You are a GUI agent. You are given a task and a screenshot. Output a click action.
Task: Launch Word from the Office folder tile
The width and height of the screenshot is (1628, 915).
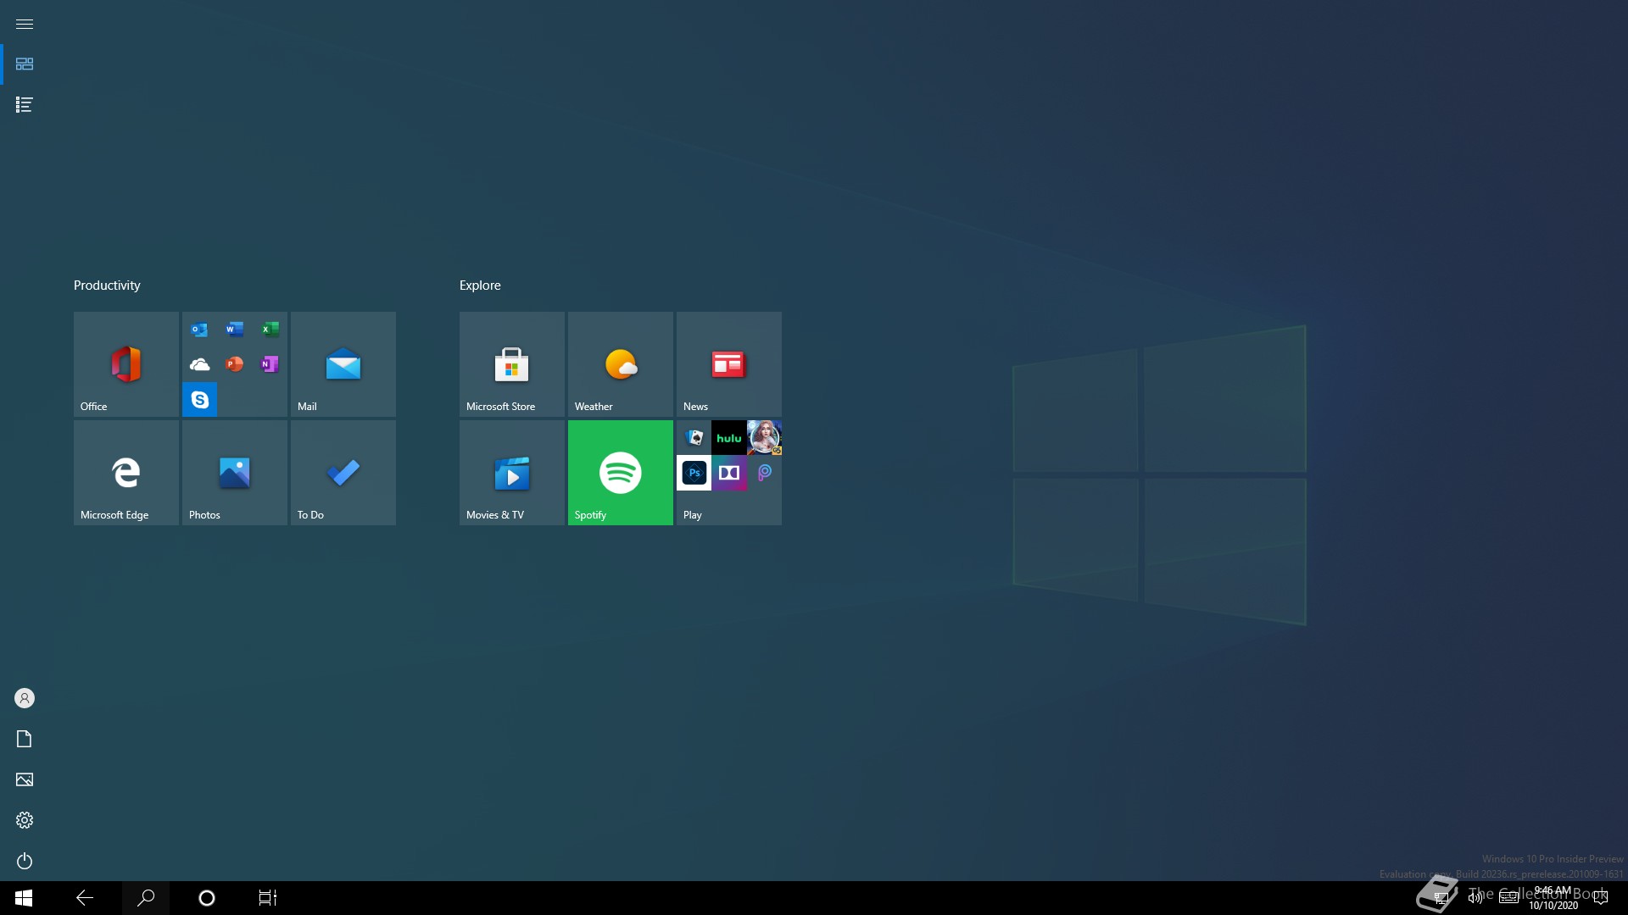point(235,330)
